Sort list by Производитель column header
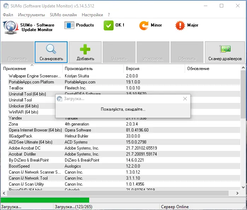This screenshot has width=247, height=210. point(93,69)
